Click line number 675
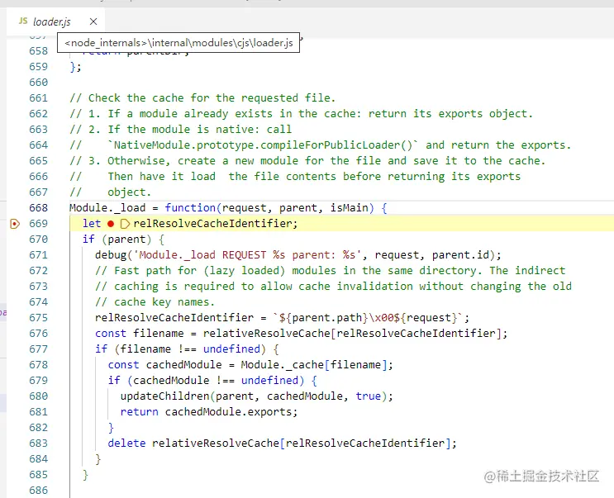614x498 pixels. 38,318
